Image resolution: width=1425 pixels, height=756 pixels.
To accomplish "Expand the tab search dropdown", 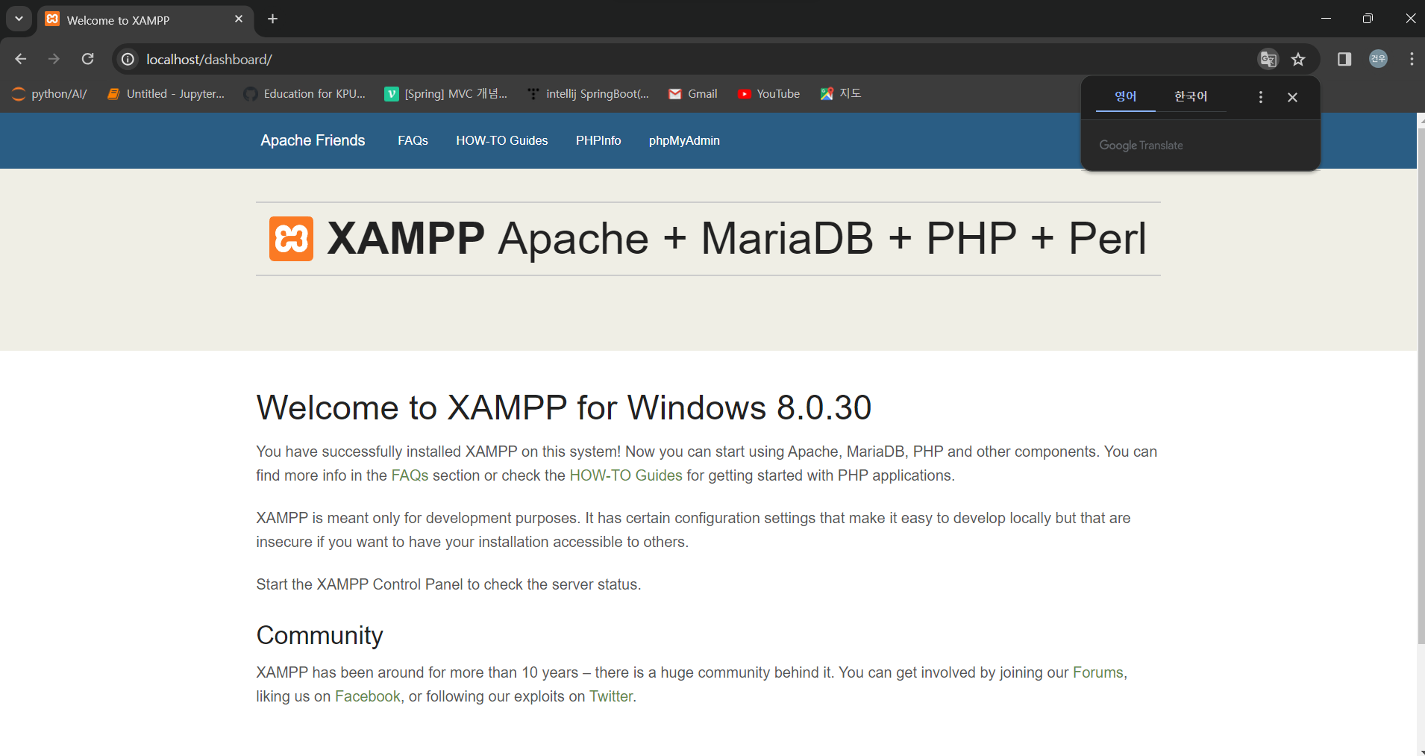I will (19, 19).
